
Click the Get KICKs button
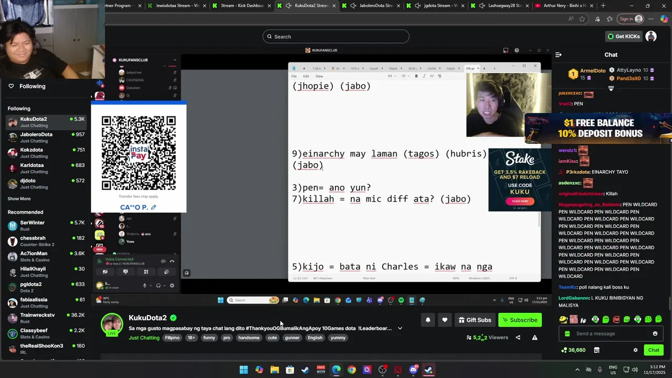624,36
